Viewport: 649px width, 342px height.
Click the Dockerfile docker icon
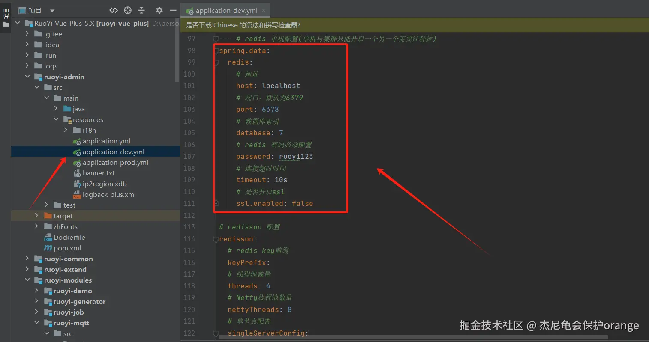pos(48,237)
